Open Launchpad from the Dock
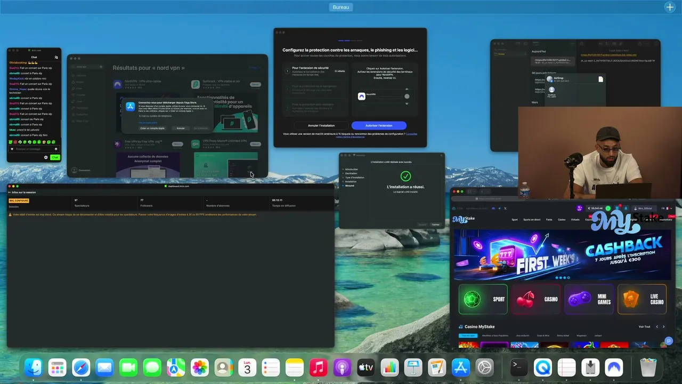This screenshot has width=682, height=384. tap(57, 367)
